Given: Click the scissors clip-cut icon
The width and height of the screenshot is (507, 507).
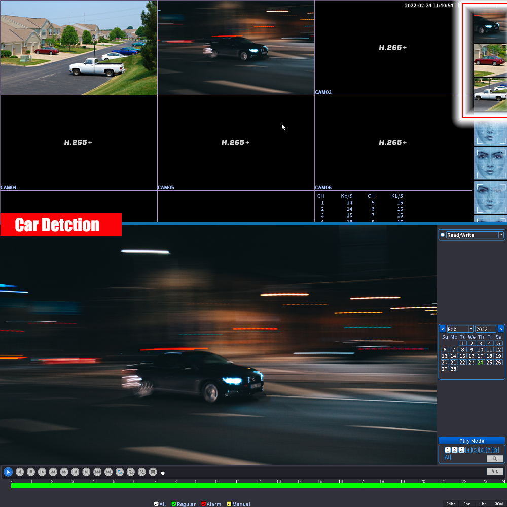Looking at the screenshot, I should [x=142, y=472].
